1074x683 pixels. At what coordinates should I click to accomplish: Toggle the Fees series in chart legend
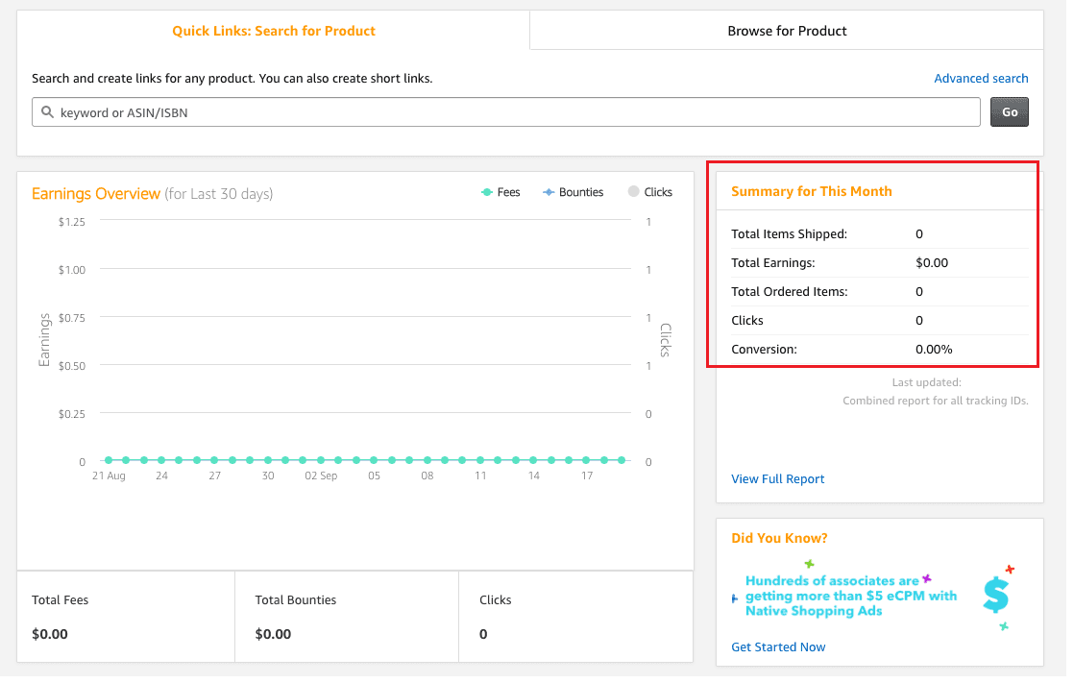[500, 192]
